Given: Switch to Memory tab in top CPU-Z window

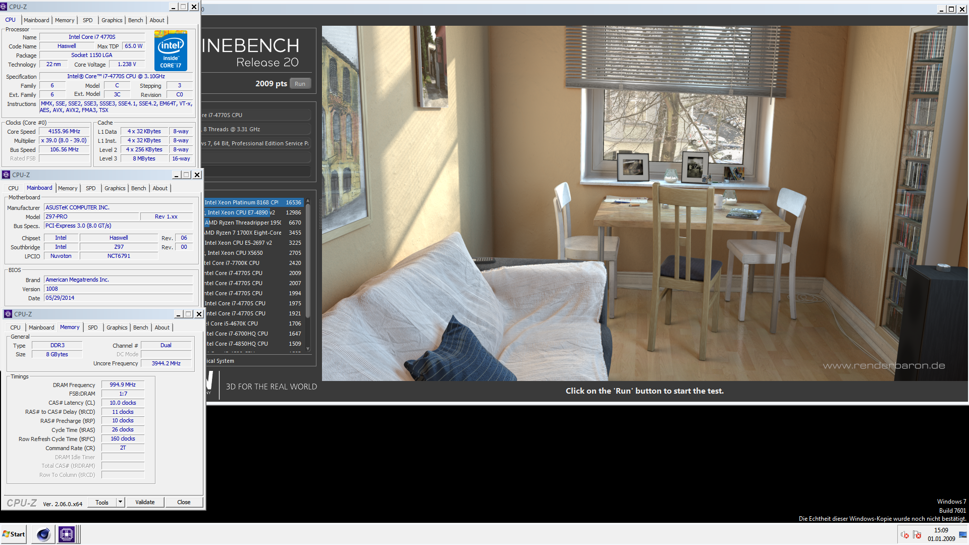Looking at the screenshot, I should (x=65, y=20).
